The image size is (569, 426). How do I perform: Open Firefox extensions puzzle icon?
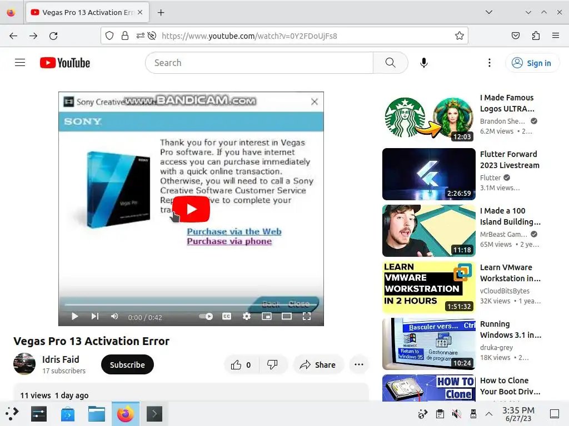click(x=536, y=35)
